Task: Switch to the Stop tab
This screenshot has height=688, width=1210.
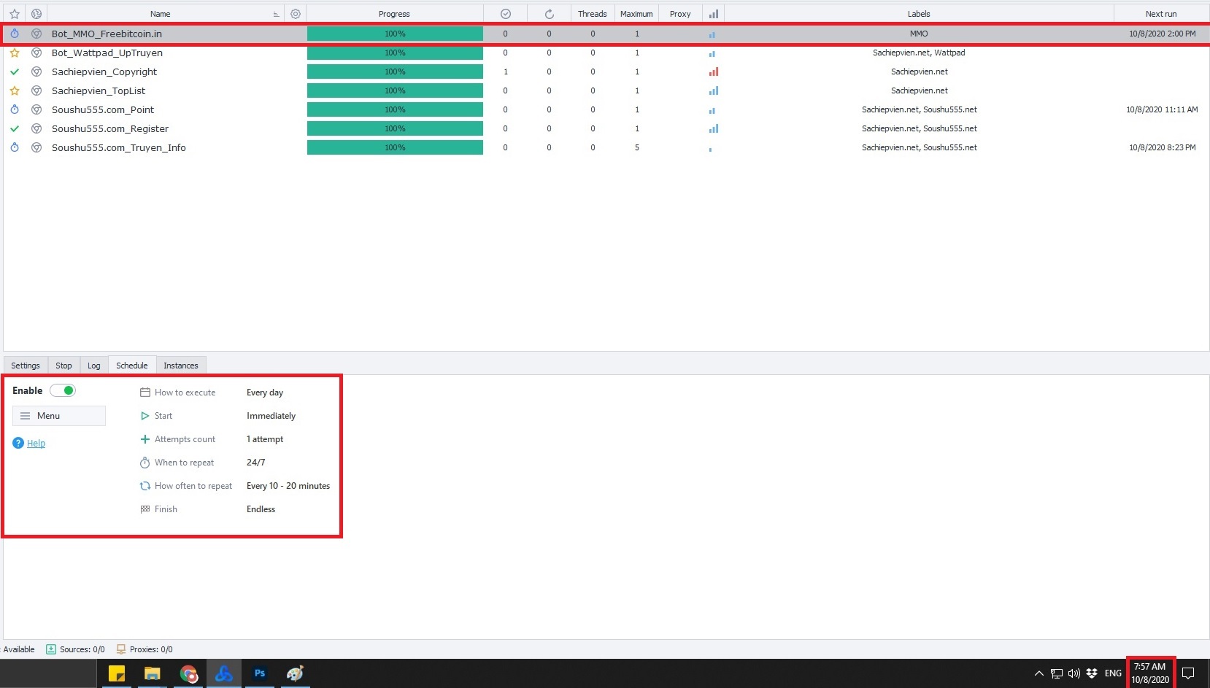Action: [x=63, y=366]
